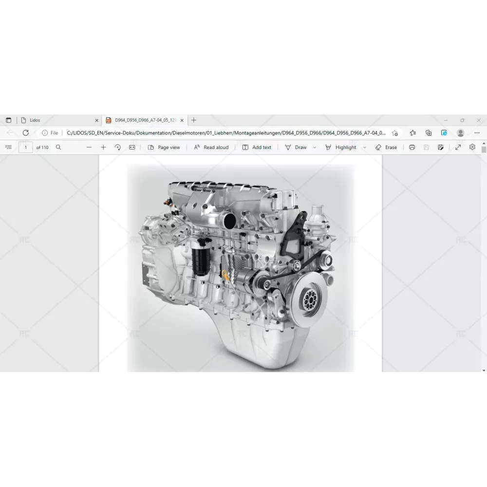The width and height of the screenshot is (487, 487).
Task: Zoom out with the minus button
Action: coord(89,147)
